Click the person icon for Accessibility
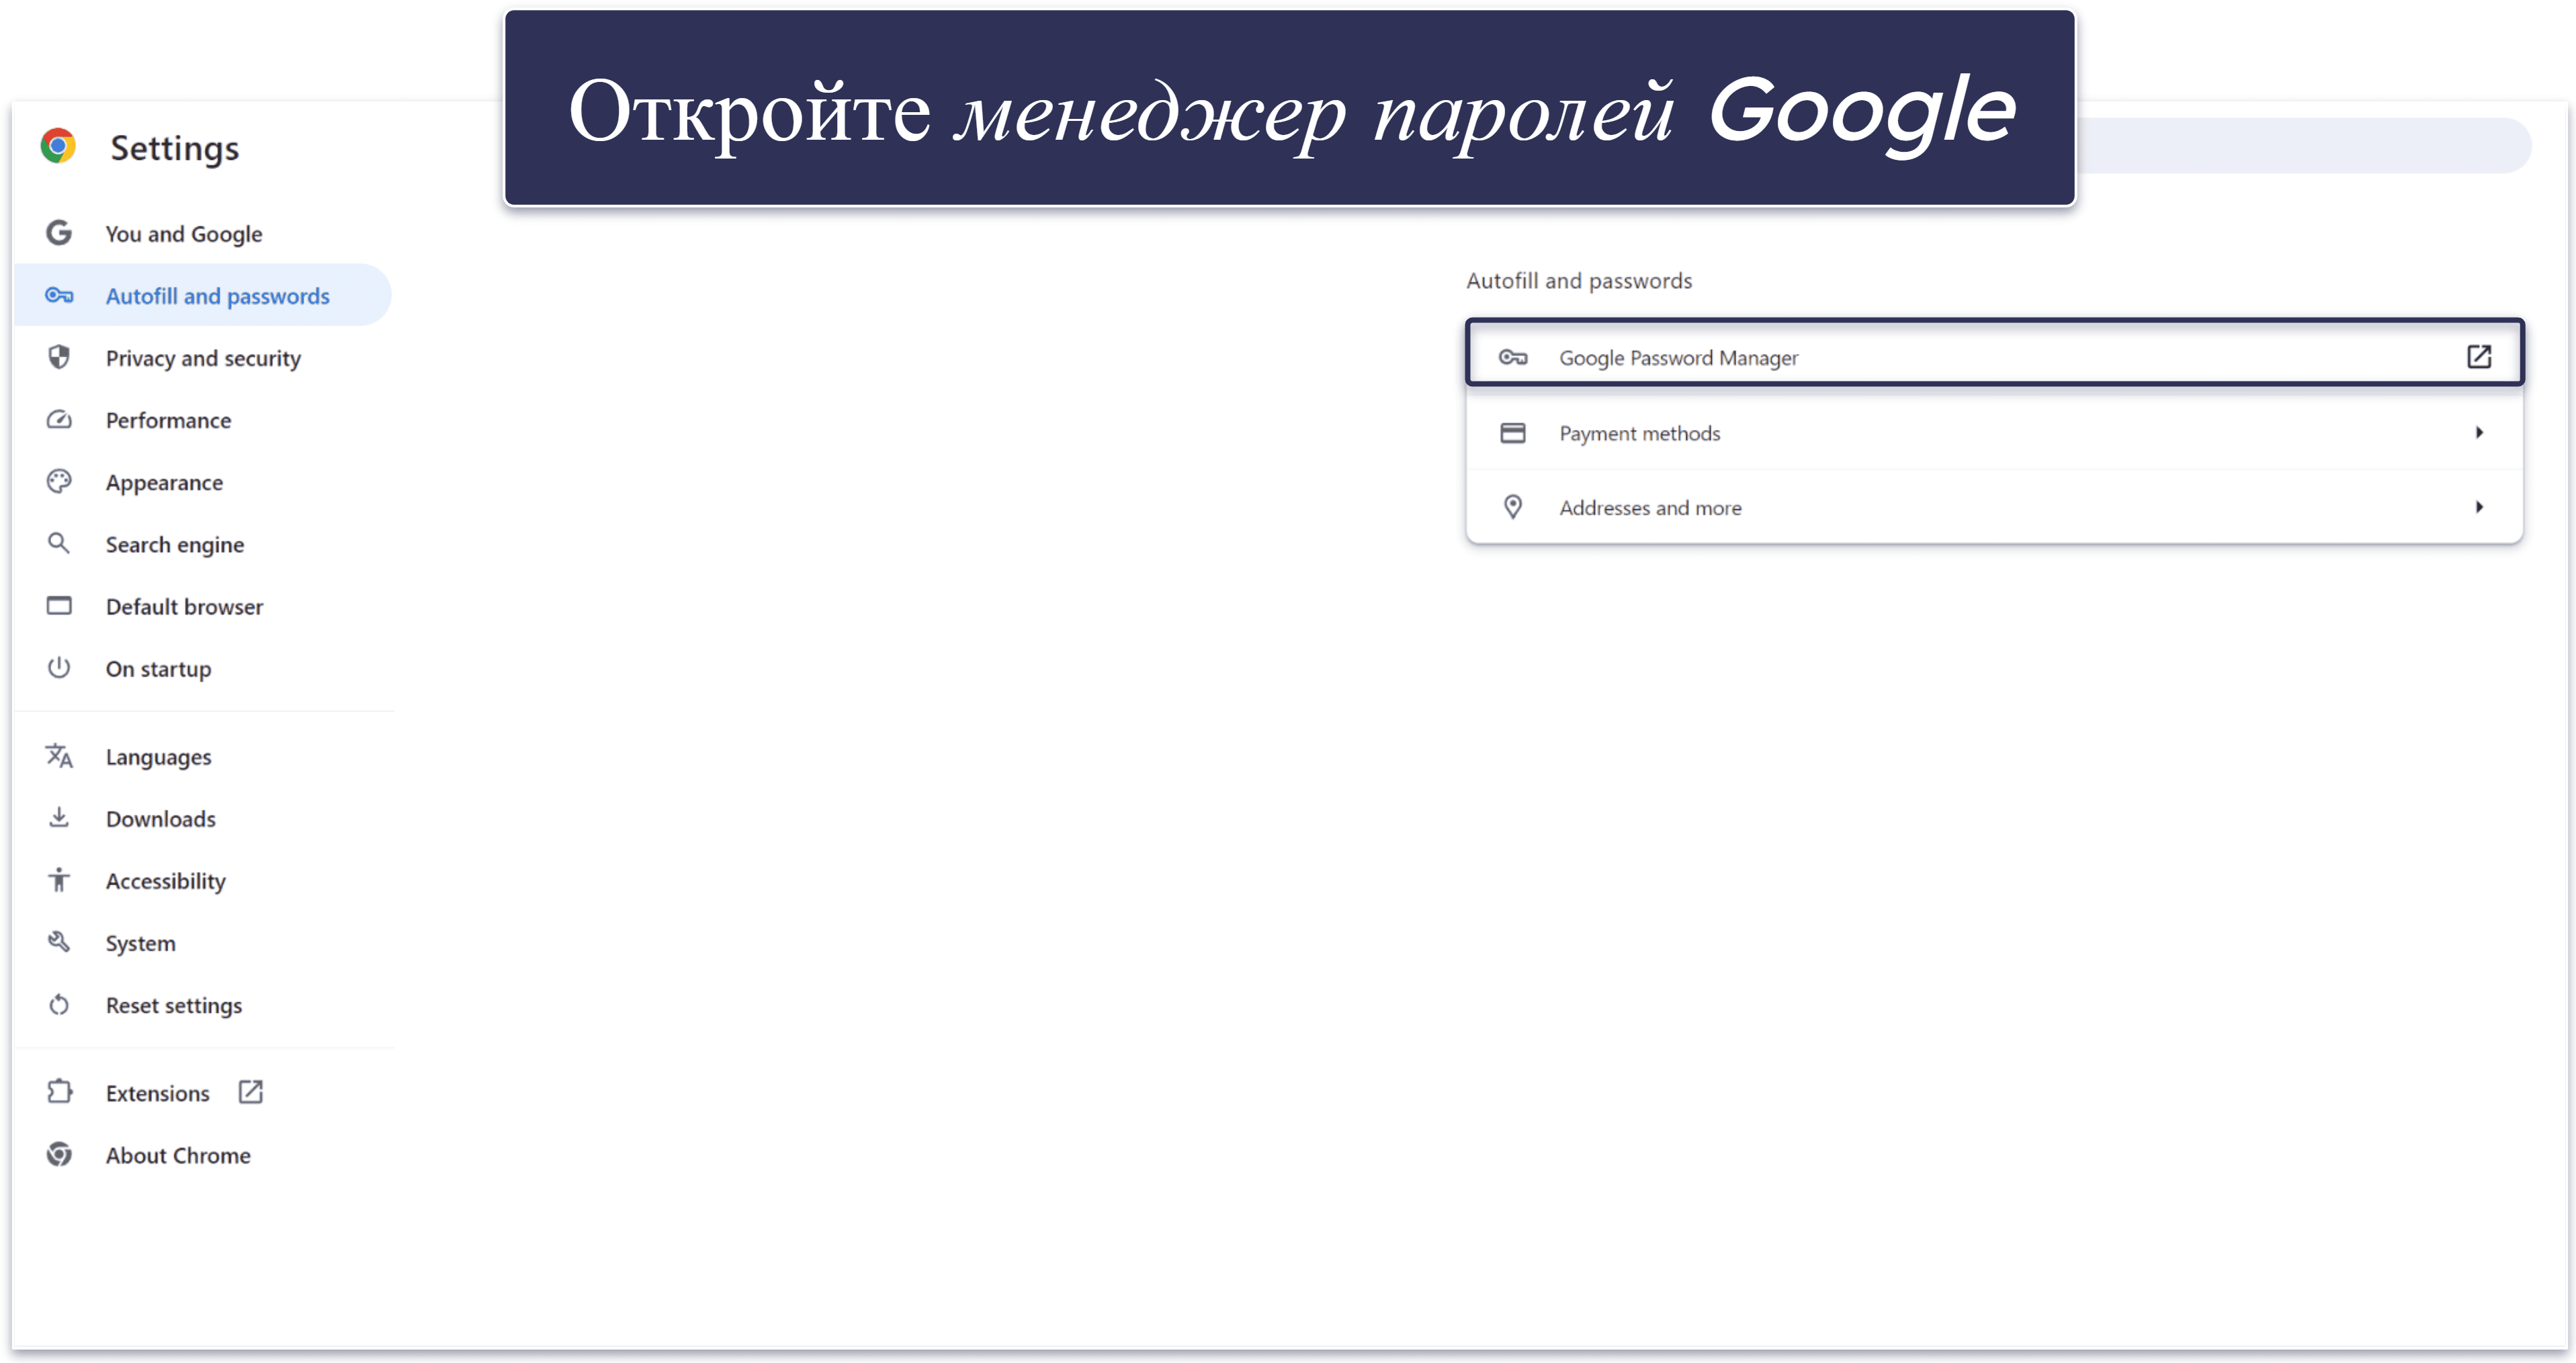Screen dimensions: 2576x1363 tap(59, 879)
